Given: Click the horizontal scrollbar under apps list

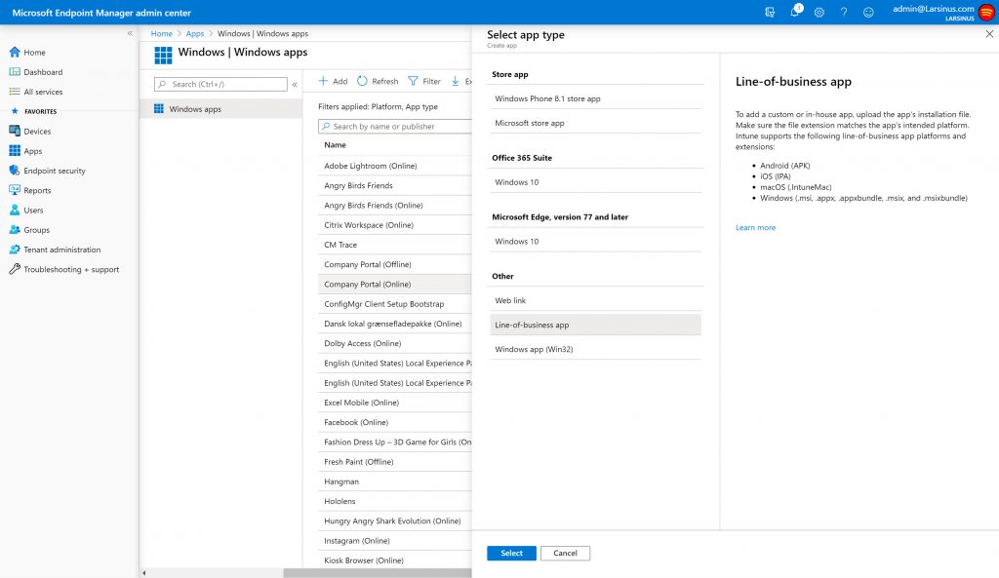Looking at the screenshot, I should (378, 573).
